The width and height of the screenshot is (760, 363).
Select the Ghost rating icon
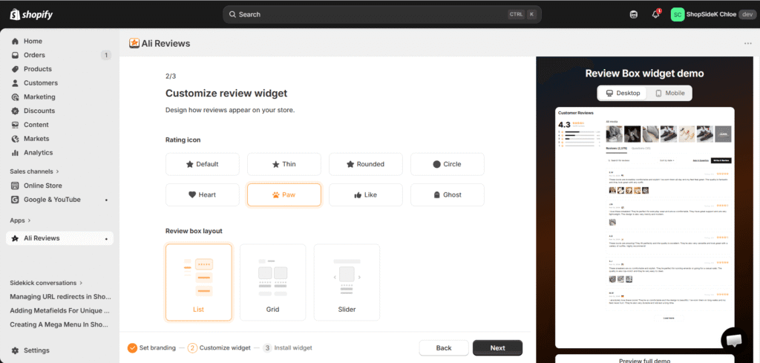[448, 194]
